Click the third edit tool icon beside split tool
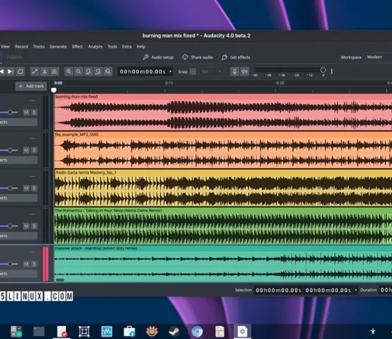The width and height of the screenshot is (392, 339). 54,72
